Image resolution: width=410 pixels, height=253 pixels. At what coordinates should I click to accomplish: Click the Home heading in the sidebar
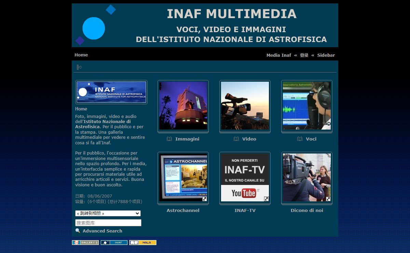81,109
